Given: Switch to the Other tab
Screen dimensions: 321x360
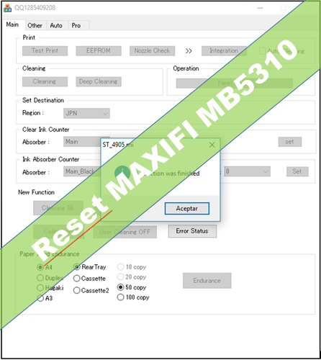Looking at the screenshot, I should 35,25.
